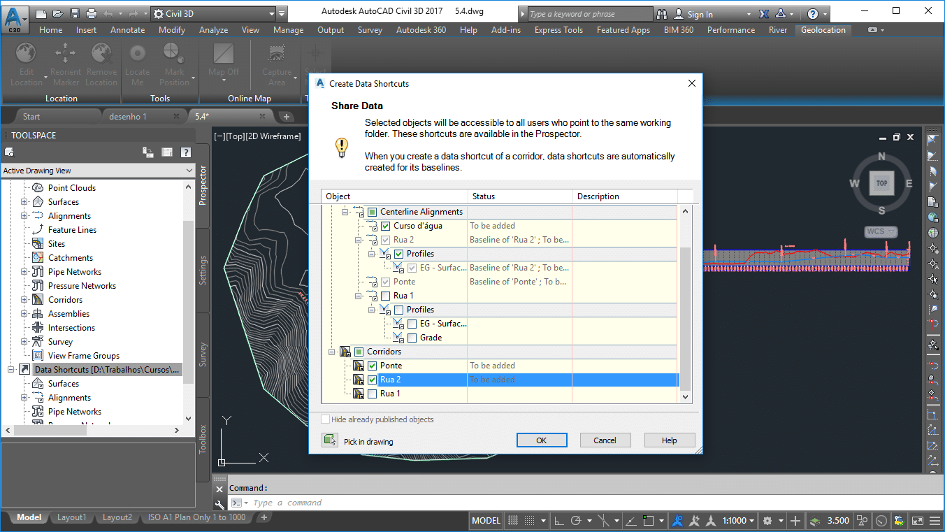The image size is (945, 532).
Task: Click the Cancel button in dialog
Action: (605, 440)
